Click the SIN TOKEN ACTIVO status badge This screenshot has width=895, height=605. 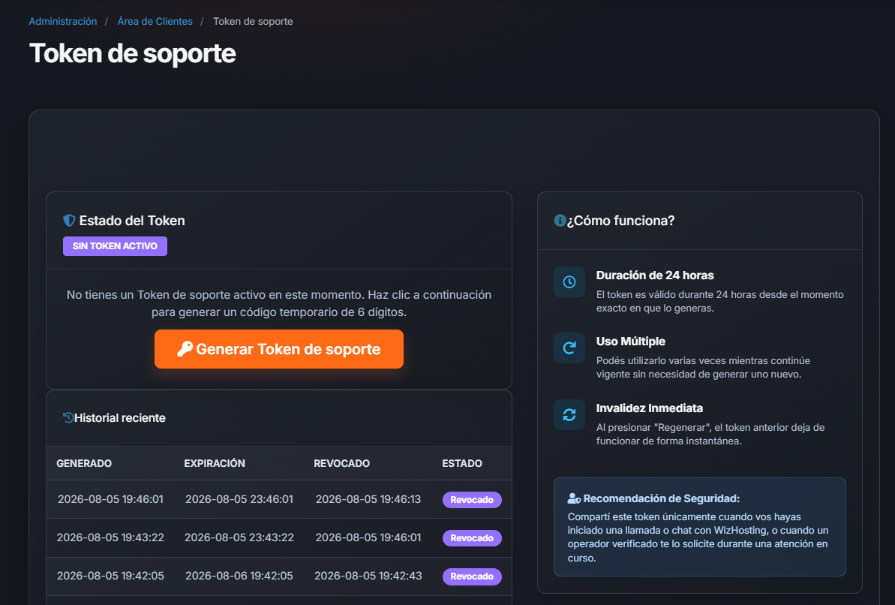click(115, 246)
